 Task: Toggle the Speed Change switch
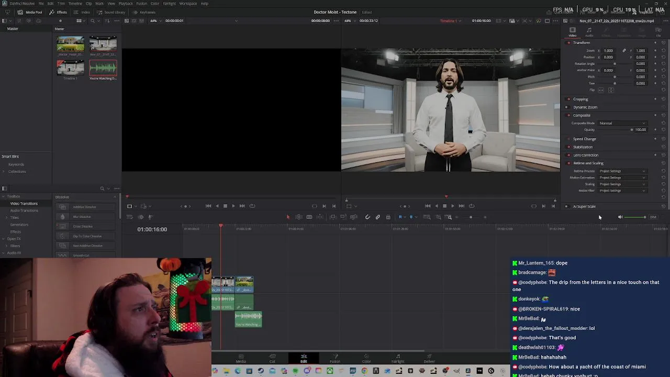tap(569, 139)
